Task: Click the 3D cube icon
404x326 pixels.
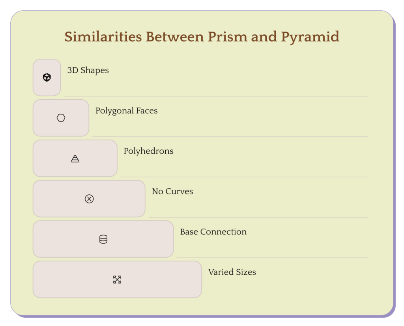Action: 47,78
